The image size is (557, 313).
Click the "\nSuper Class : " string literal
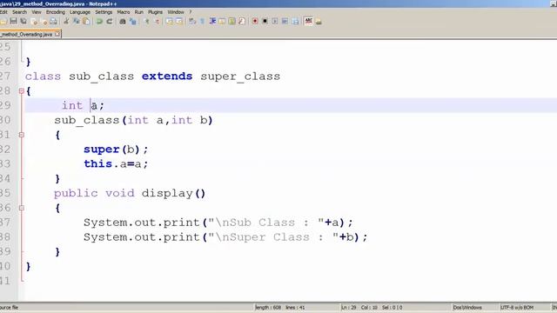pos(273,237)
